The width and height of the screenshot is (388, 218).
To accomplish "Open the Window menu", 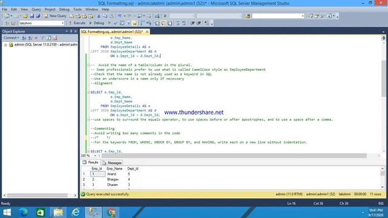I will pyautogui.click(x=92, y=9).
